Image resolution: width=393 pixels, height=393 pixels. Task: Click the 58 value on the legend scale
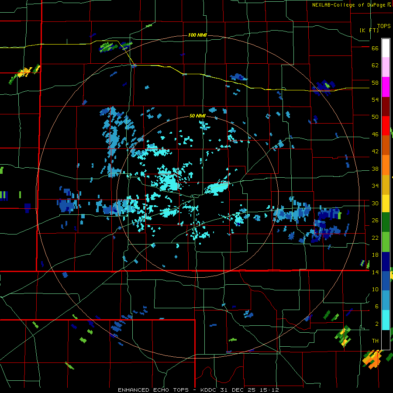(x=375, y=83)
